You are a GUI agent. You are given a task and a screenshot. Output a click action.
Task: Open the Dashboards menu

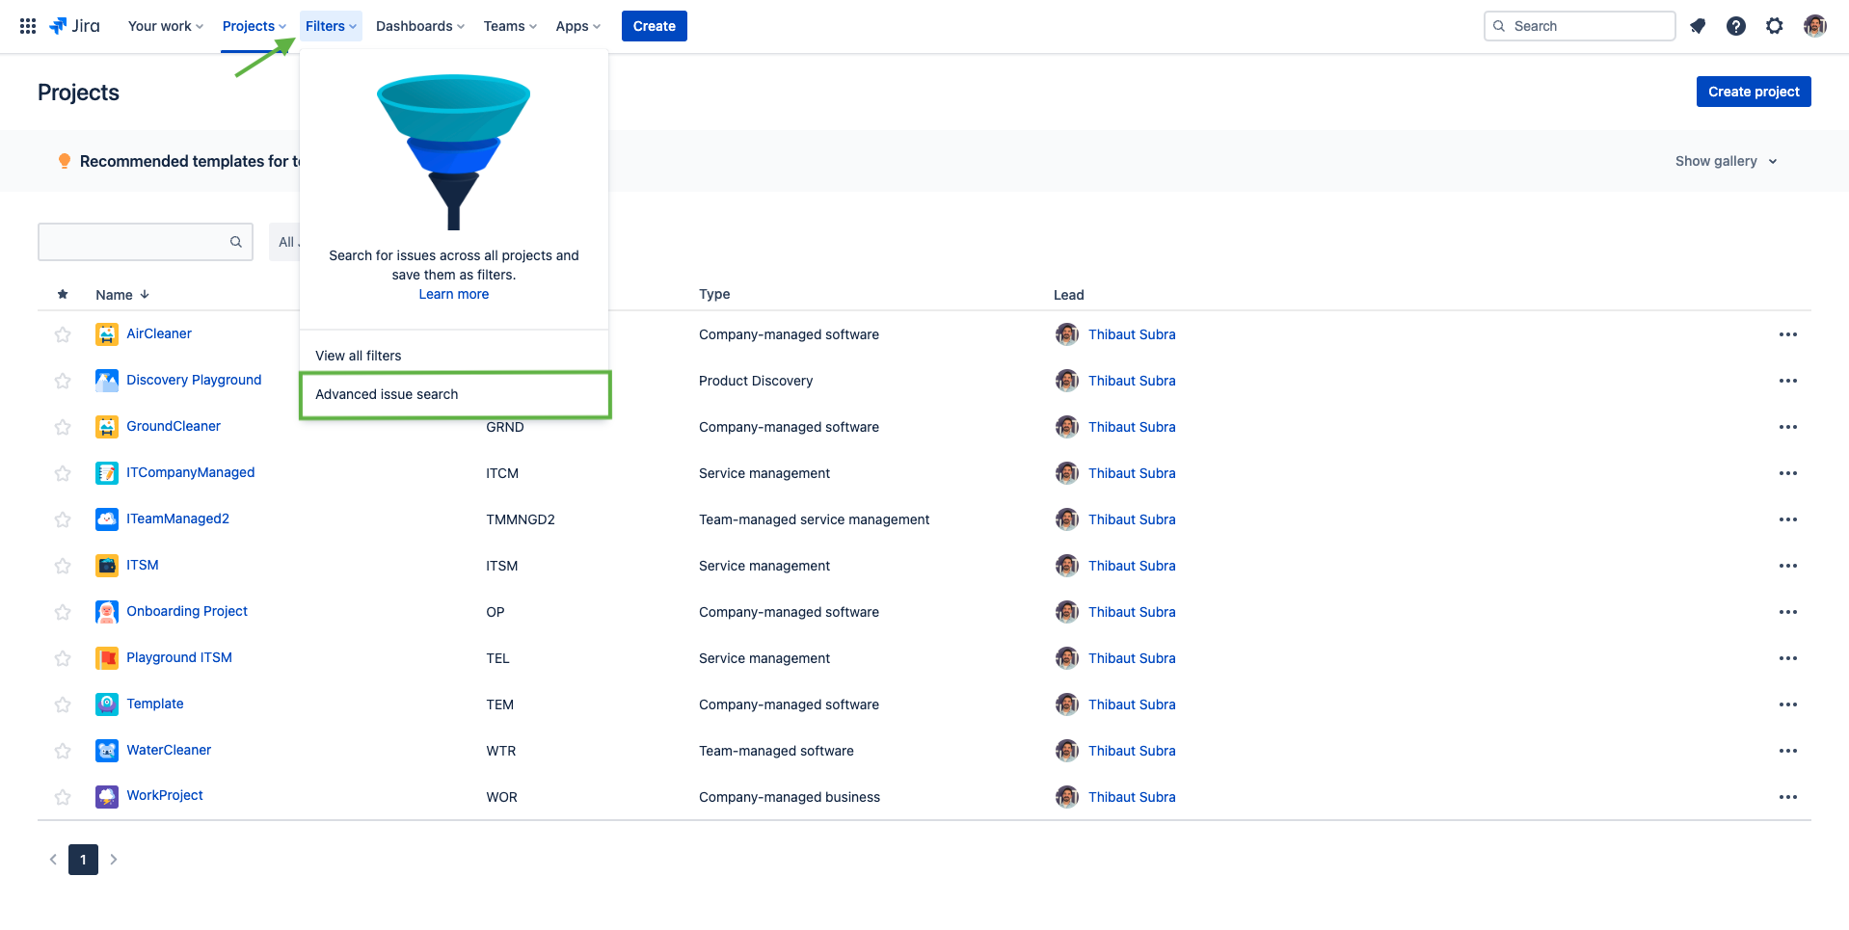pyautogui.click(x=418, y=26)
